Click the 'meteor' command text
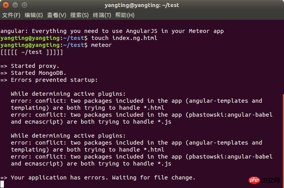 101,45
